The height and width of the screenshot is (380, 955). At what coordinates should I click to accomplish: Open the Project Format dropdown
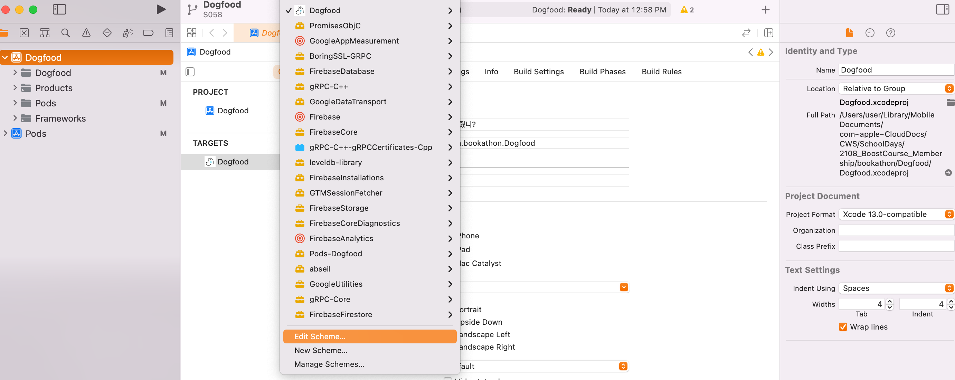[895, 214]
